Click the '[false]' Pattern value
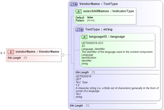This screenshot has height=110, width=164. 91,20
